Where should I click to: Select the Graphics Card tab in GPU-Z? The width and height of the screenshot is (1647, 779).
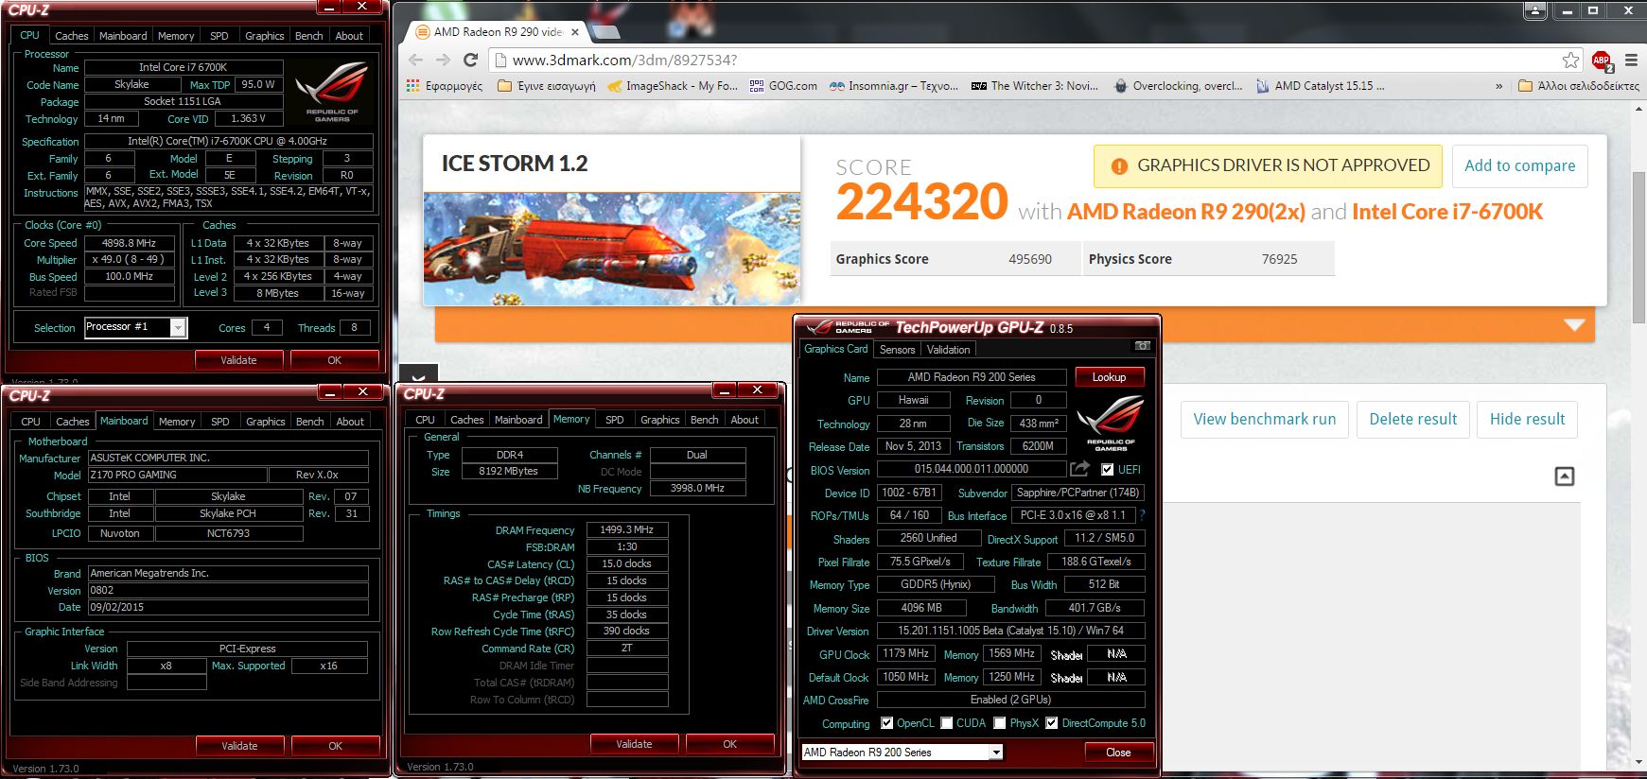click(x=835, y=349)
